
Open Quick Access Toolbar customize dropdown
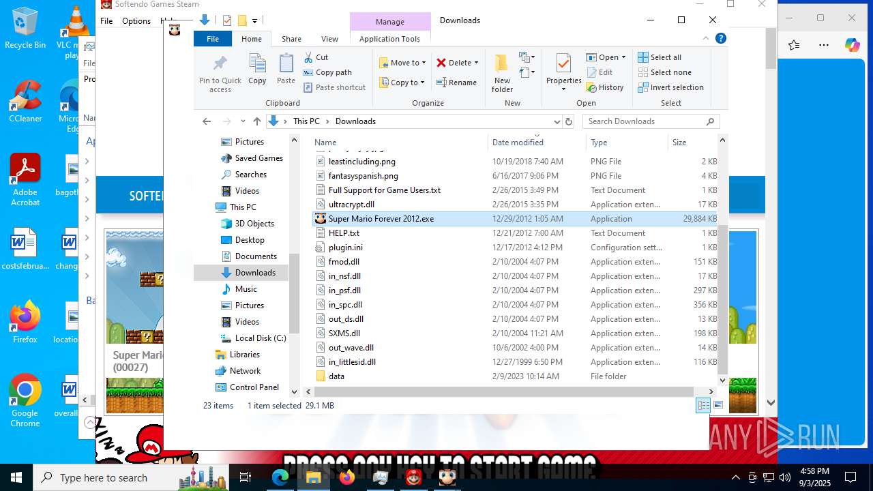point(254,20)
